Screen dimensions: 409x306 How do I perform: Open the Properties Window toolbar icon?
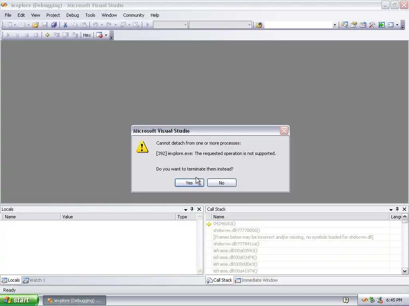354,25
